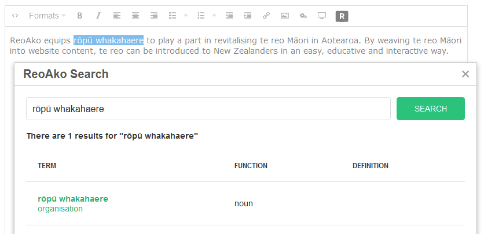Insert an image

pyautogui.click(x=285, y=16)
